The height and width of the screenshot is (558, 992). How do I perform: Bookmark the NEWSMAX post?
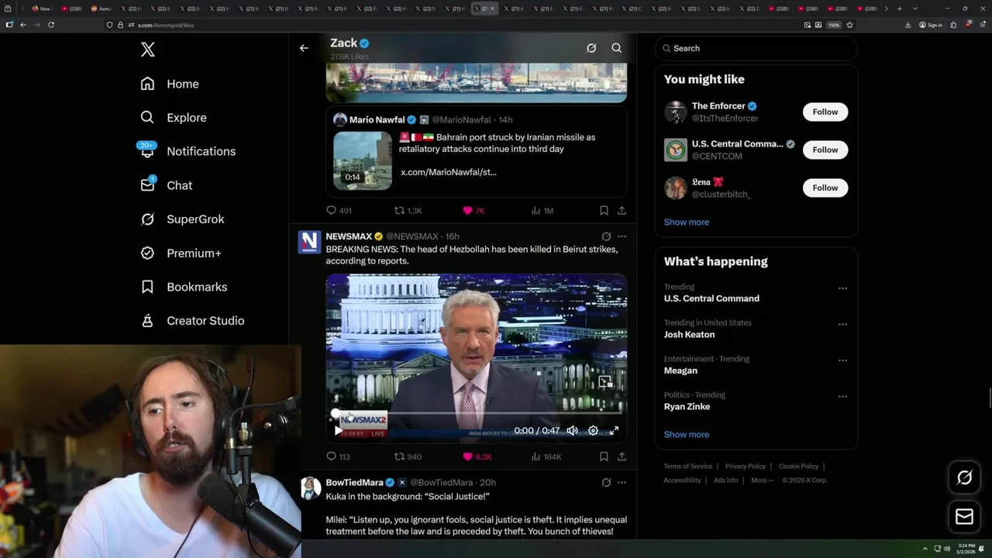604,456
